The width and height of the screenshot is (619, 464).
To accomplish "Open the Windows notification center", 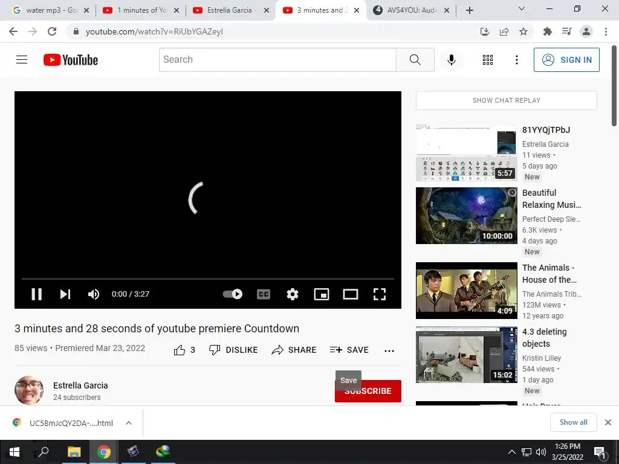I will point(600,452).
